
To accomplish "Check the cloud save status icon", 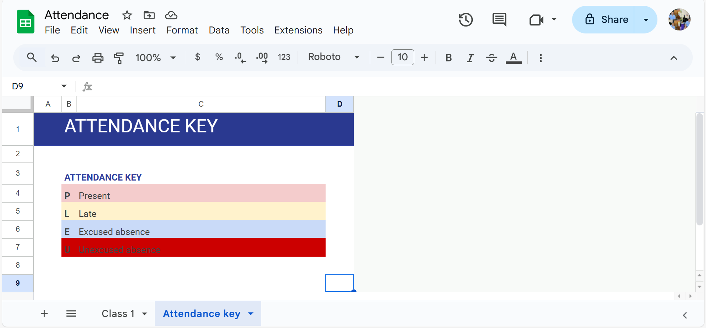I will [x=171, y=15].
